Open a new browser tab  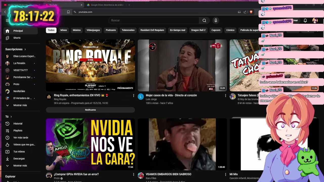[129, 5]
